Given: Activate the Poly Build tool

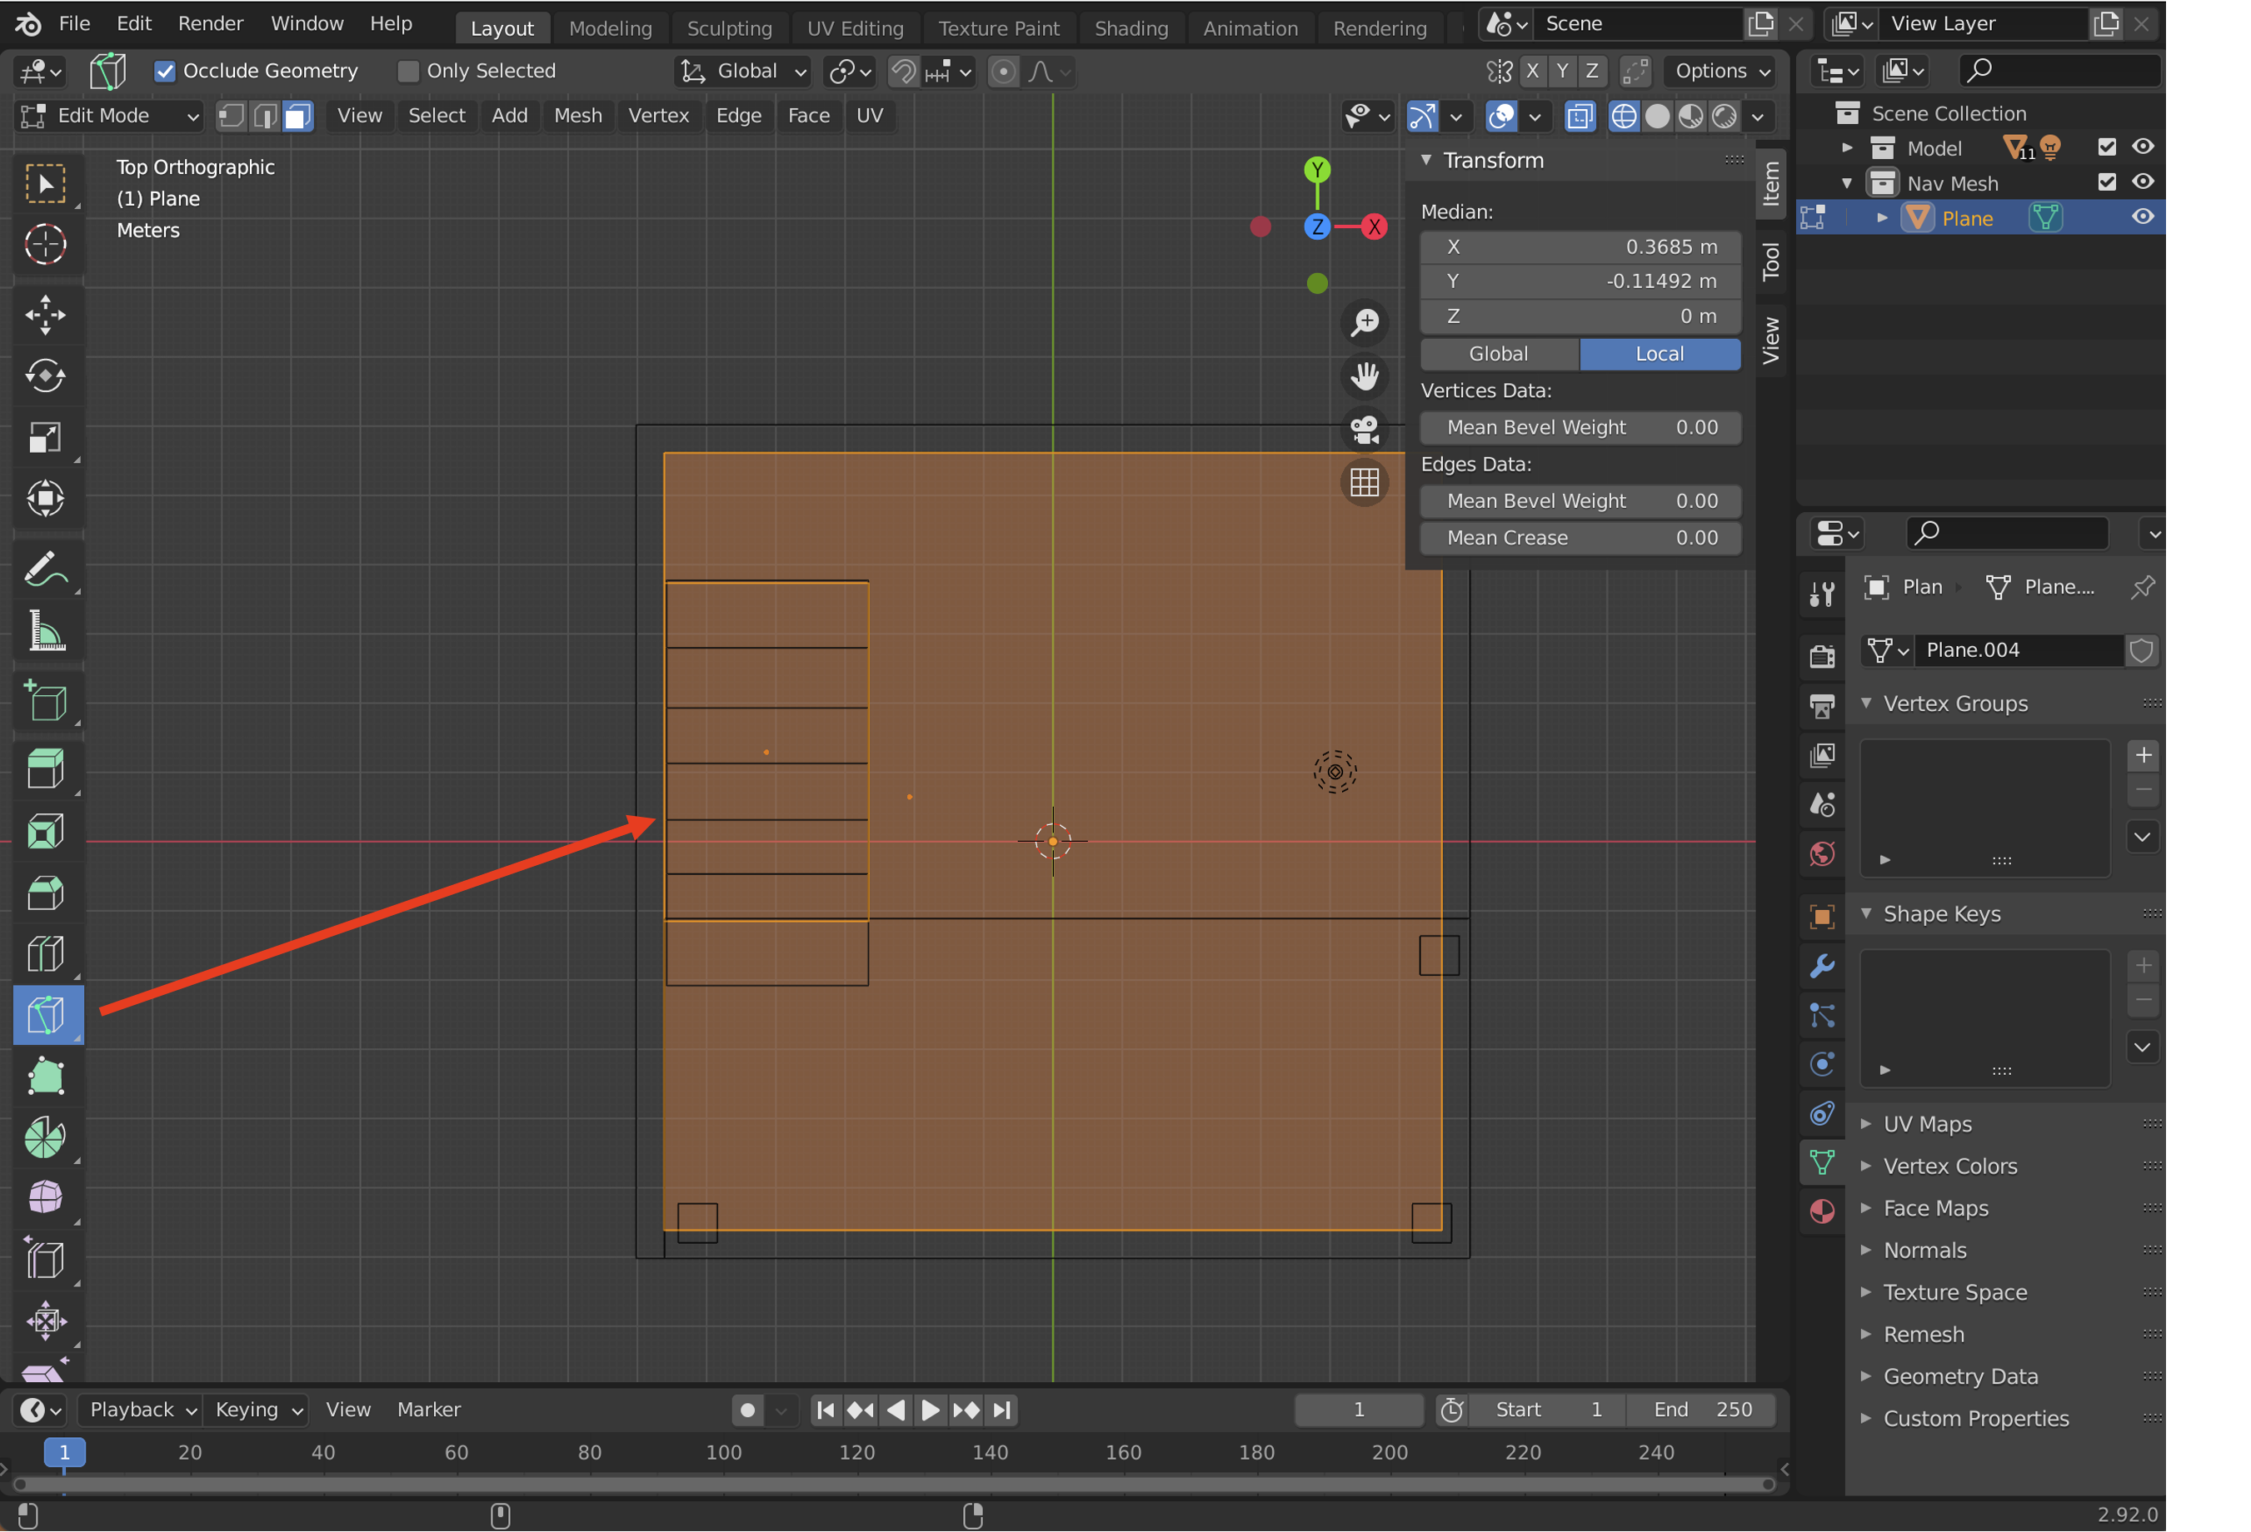Looking at the screenshot, I should click(46, 1077).
